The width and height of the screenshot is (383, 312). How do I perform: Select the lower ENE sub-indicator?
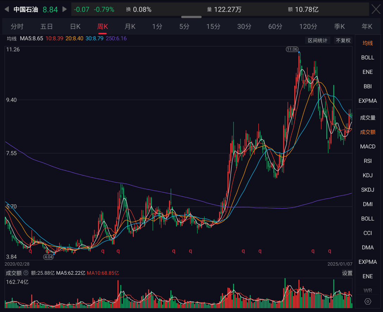368,276
